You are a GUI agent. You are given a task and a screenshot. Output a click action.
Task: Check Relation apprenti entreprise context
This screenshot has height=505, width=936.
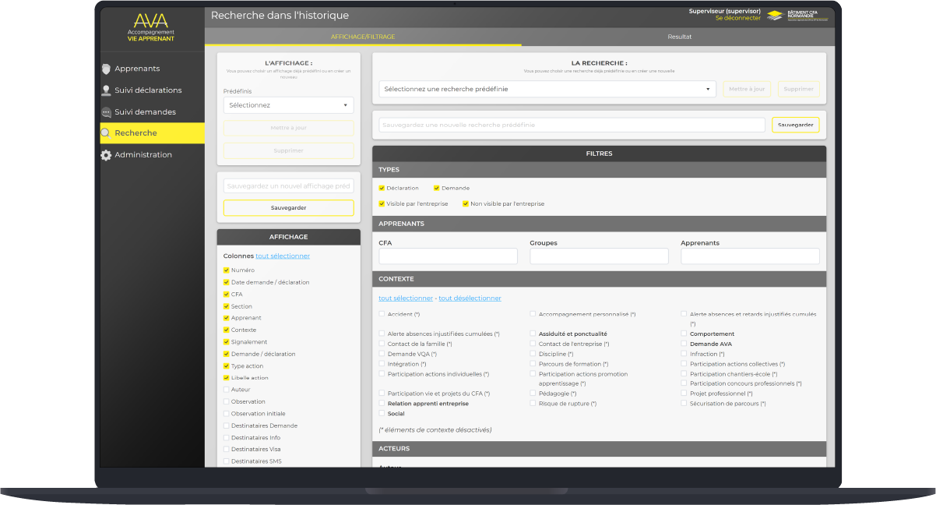pyautogui.click(x=382, y=404)
